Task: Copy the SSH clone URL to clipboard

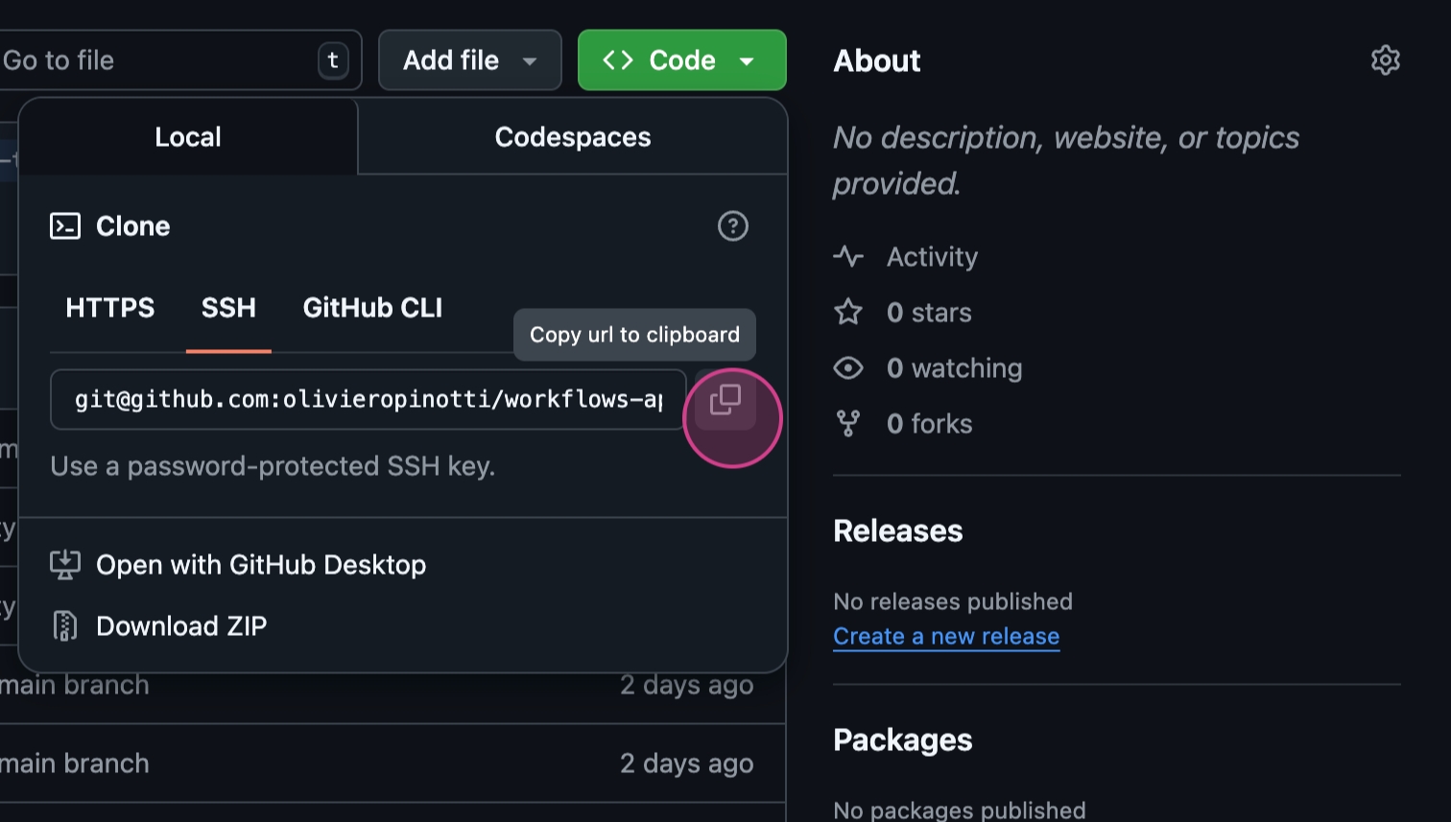Action: [725, 400]
